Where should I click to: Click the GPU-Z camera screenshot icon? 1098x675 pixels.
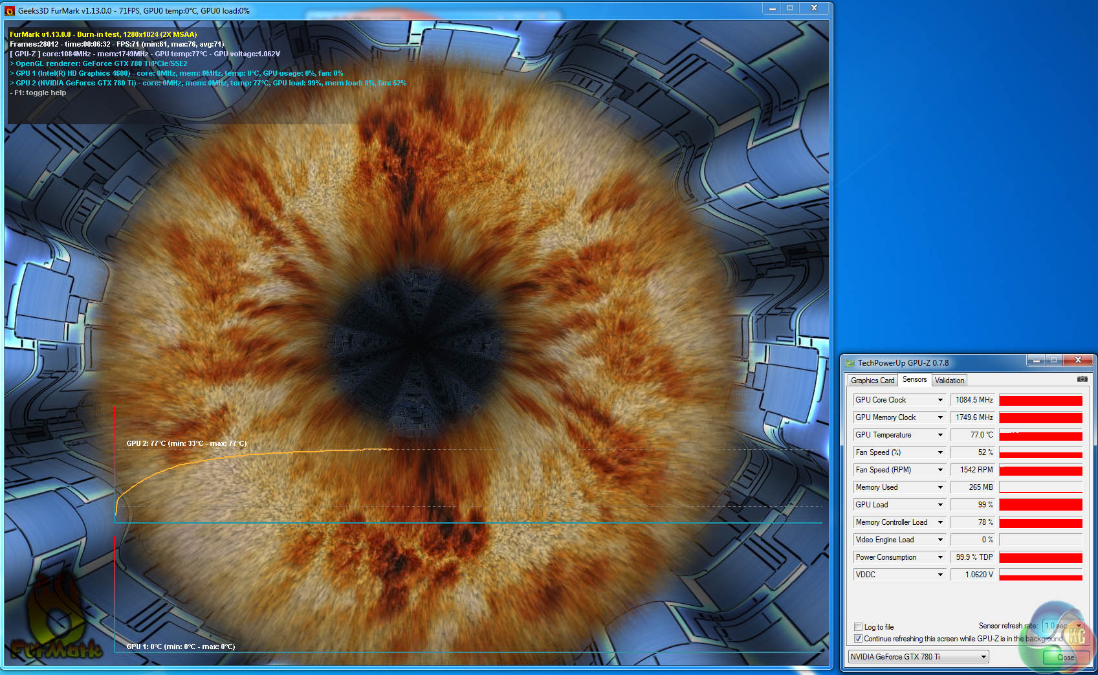1082,379
